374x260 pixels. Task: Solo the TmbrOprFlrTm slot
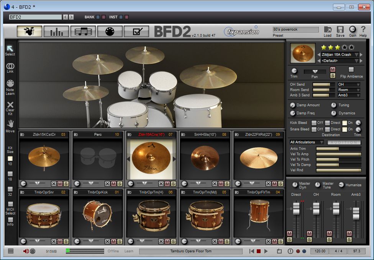[x=280, y=241]
